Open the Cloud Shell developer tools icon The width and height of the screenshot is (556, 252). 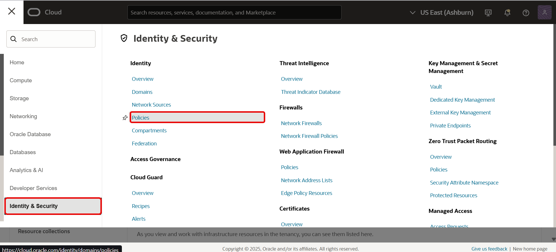[x=488, y=13]
